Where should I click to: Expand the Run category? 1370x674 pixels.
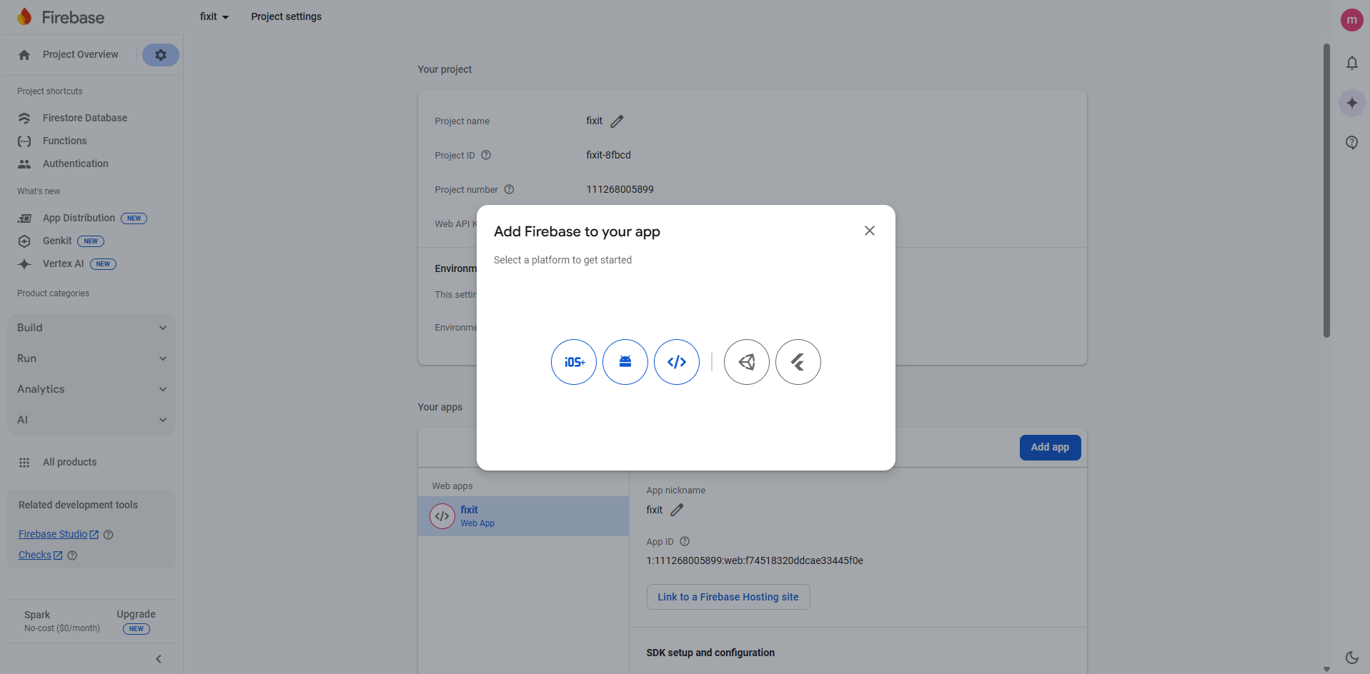pos(91,358)
